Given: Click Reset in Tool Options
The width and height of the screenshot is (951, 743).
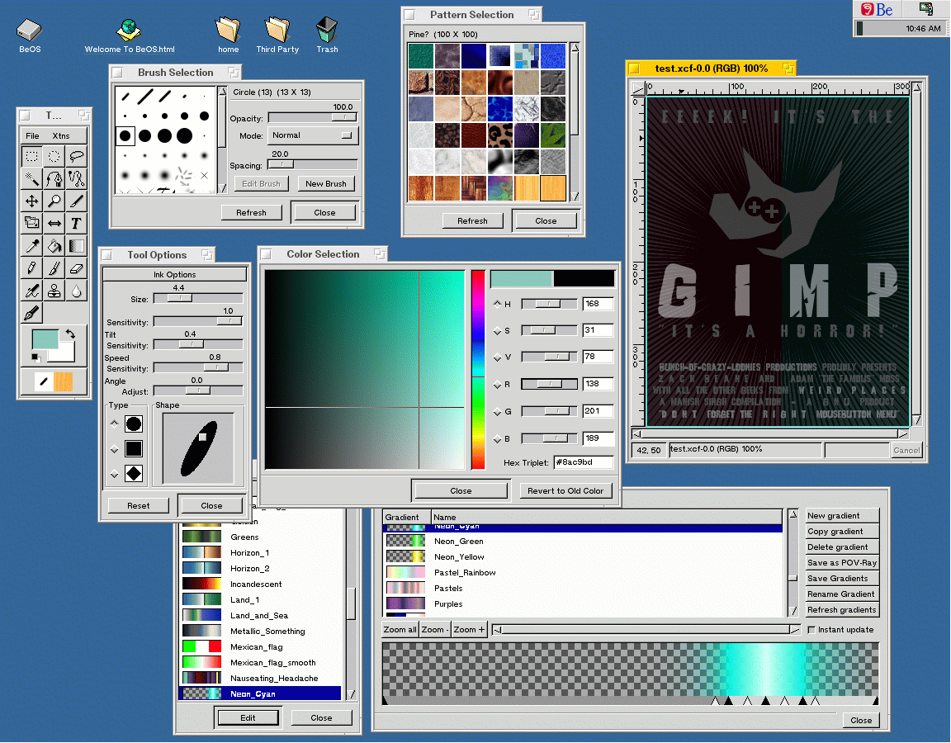Looking at the screenshot, I should point(139,506).
